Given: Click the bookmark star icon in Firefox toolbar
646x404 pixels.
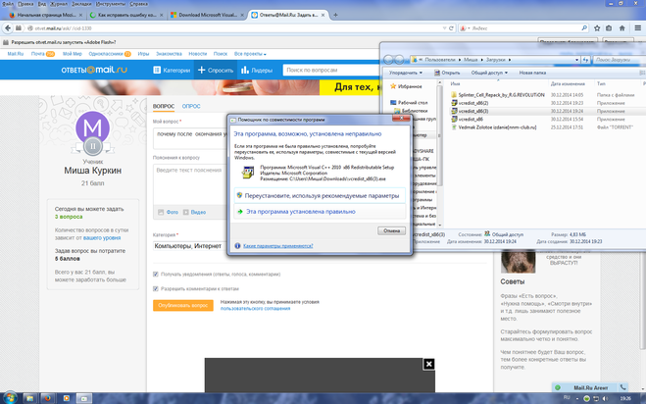Looking at the screenshot, I should (597, 28).
